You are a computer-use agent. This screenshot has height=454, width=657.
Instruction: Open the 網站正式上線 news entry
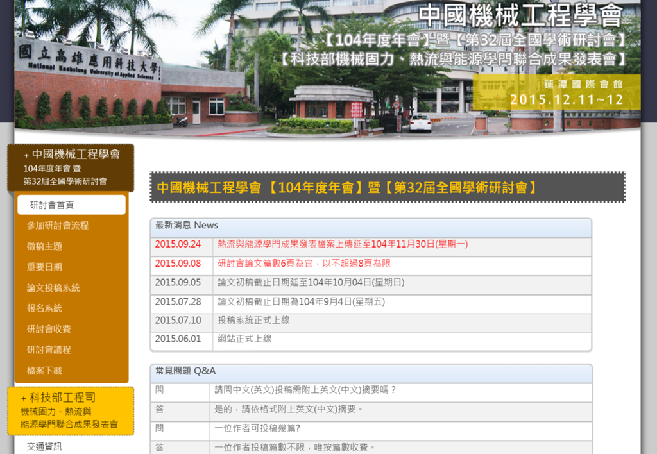tap(244, 339)
